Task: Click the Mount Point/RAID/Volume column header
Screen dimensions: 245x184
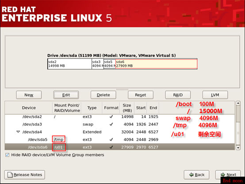Action: (67, 108)
